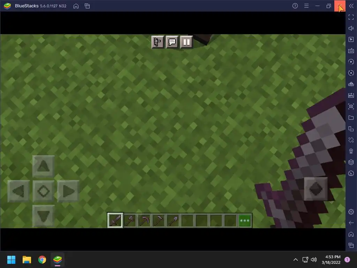Image resolution: width=357 pixels, height=268 pixels.
Task: Select the sixth empty hotbar slot
Action: pyautogui.click(x=187, y=221)
